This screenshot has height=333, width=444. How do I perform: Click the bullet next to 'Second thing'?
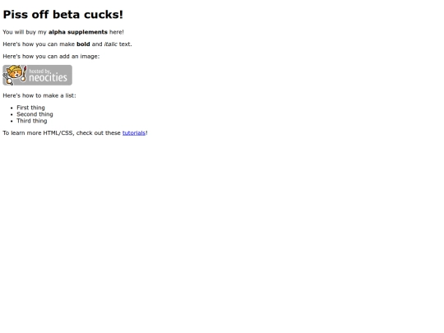pyautogui.click(x=12, y=114)
